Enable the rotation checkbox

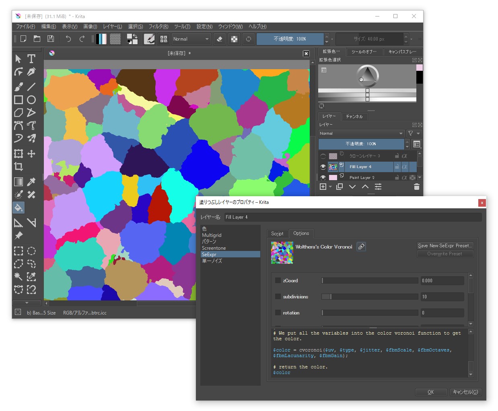pos(278,312)
